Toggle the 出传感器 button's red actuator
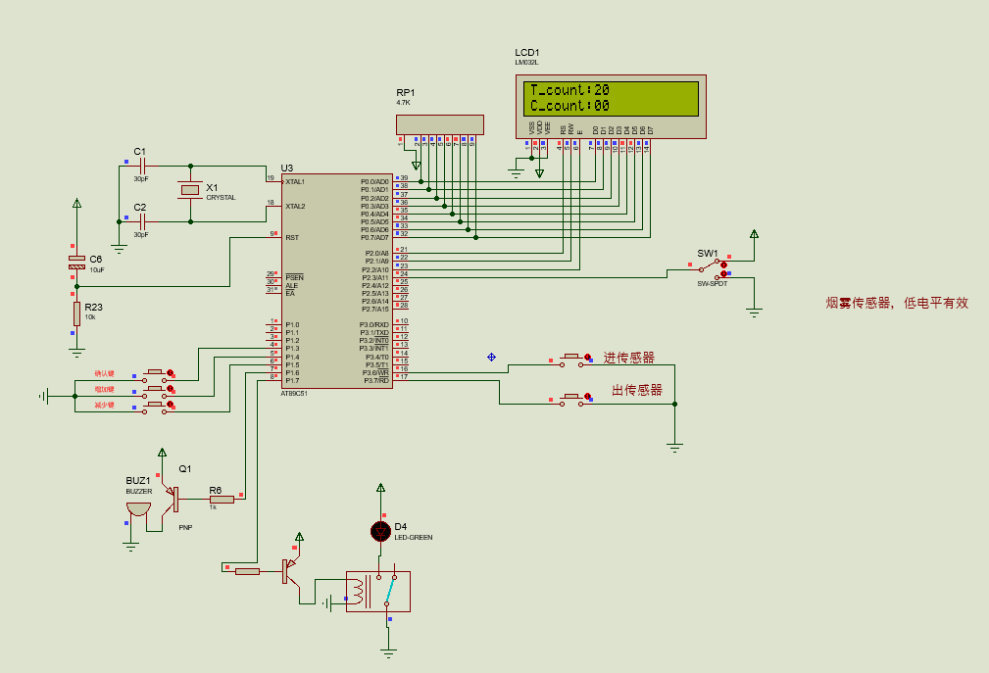This screenshot has height=673, width=989. click(587, 397)
